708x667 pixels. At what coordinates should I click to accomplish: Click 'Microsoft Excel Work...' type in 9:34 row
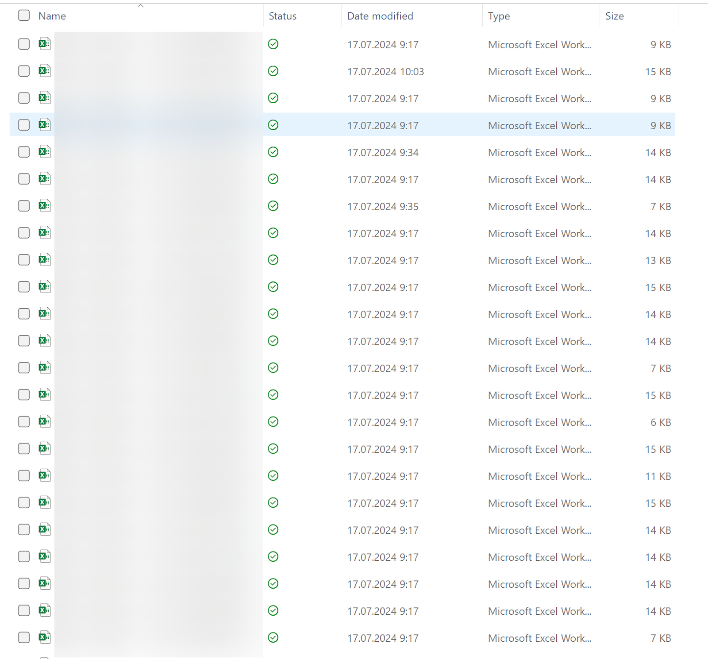tap(539, 153)
